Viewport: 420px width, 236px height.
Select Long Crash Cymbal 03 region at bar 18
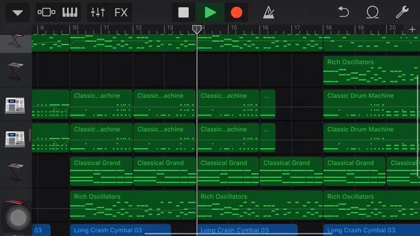(371, 230)
